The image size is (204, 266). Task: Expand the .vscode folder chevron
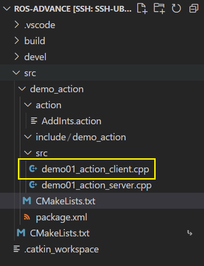pyautogui.click(x=16, y=25)
